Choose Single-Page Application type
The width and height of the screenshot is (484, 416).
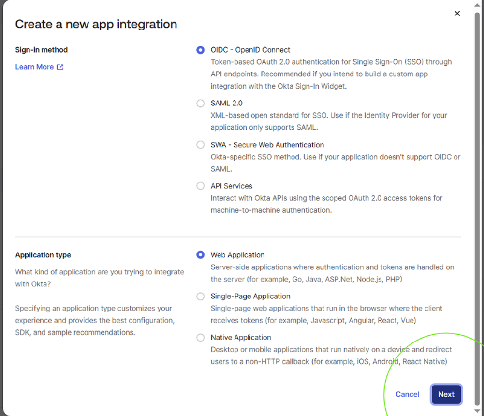coord(200,296)
